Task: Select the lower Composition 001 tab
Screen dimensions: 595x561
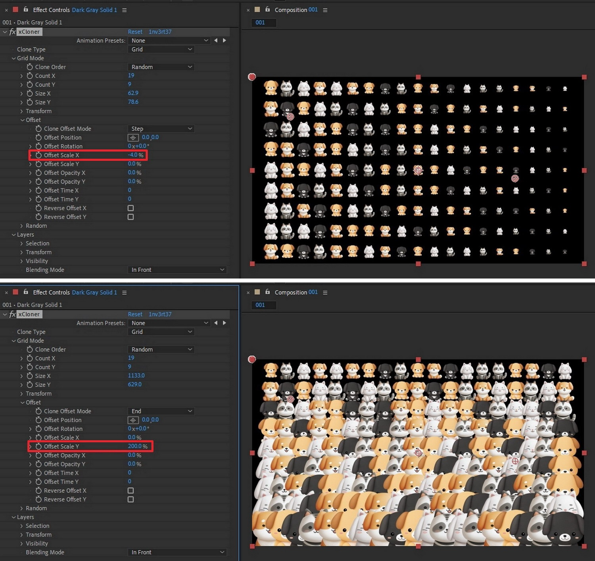Action: coord(296,292)
